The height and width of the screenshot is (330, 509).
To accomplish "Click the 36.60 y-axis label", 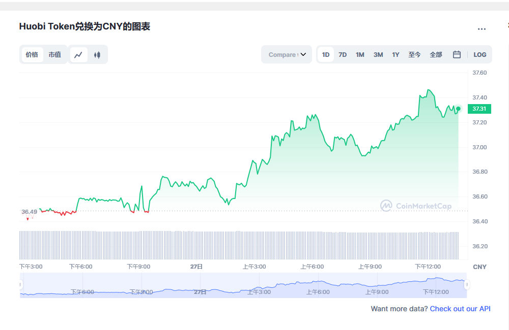I will pos(480,196).
